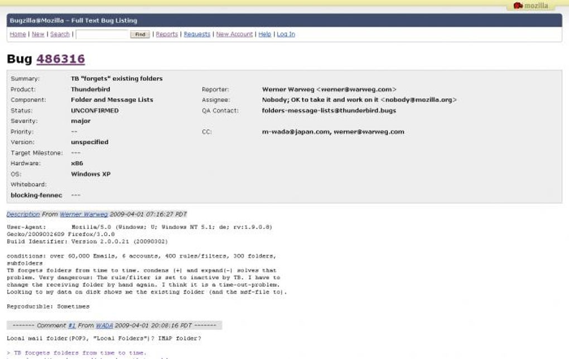Select the hardware value 'x86'
Viewport: 569px width, 359px height.
pyautogui.click(x=77, y=164)
